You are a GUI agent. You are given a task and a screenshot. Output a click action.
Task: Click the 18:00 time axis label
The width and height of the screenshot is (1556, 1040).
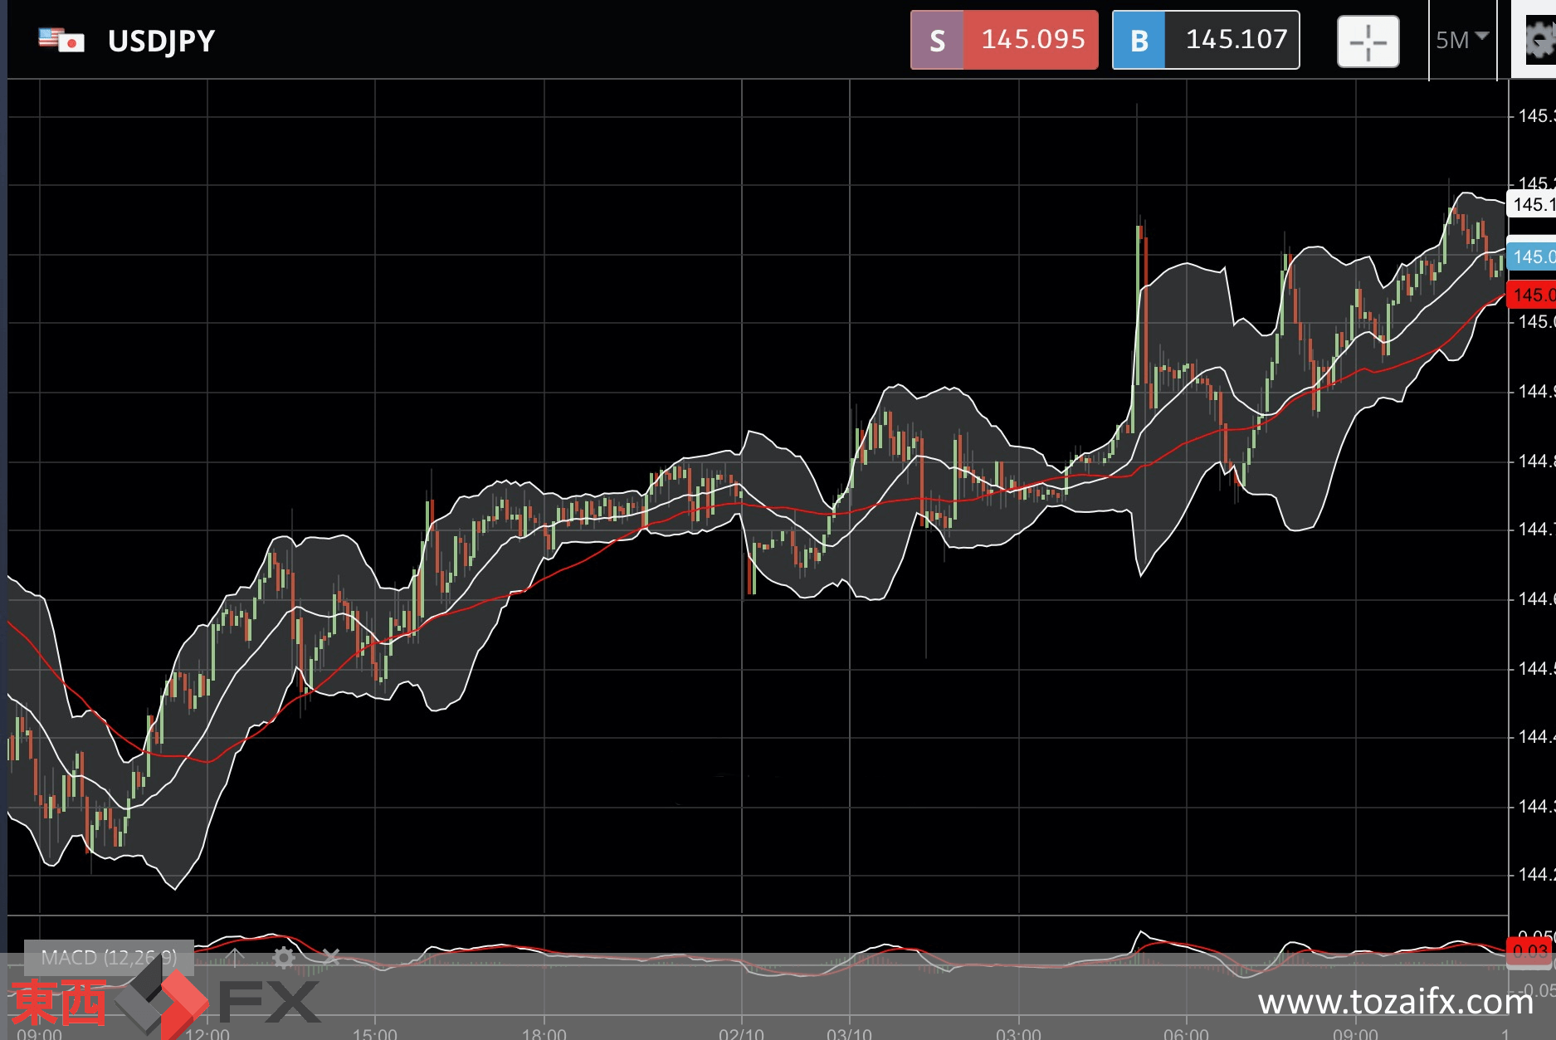point(544,1033)
